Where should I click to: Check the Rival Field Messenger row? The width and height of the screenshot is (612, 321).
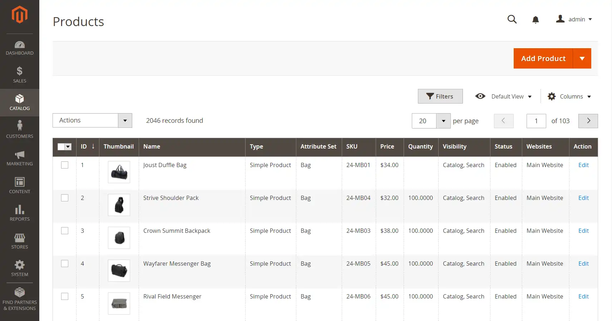tap(65, 296)
